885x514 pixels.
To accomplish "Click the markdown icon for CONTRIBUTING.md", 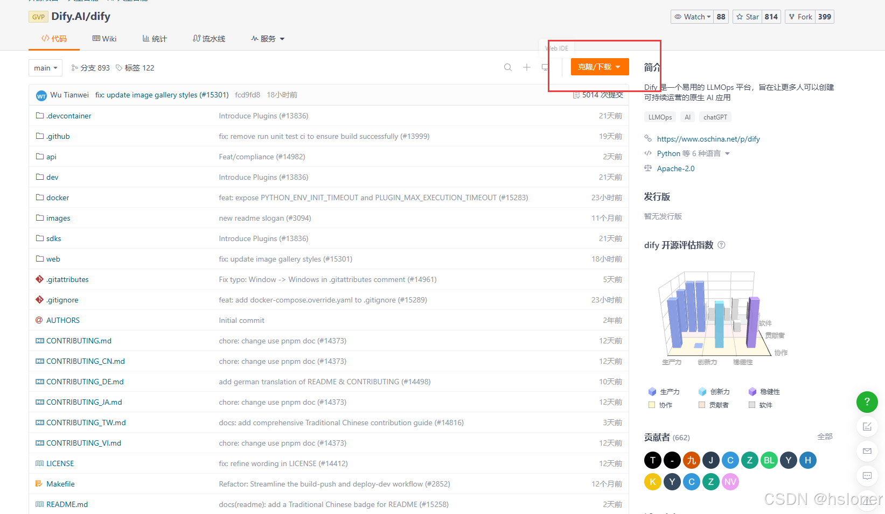I will [39, 341].
